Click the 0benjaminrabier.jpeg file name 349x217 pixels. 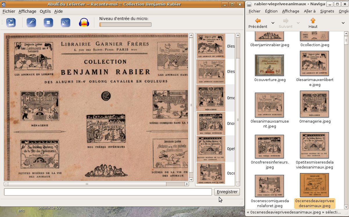[x=269, y=45]
